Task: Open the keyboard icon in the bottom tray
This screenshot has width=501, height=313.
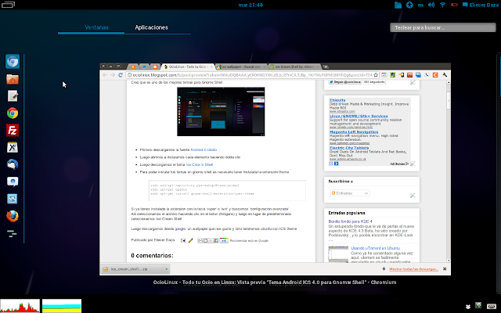Action: coord(492,306)
